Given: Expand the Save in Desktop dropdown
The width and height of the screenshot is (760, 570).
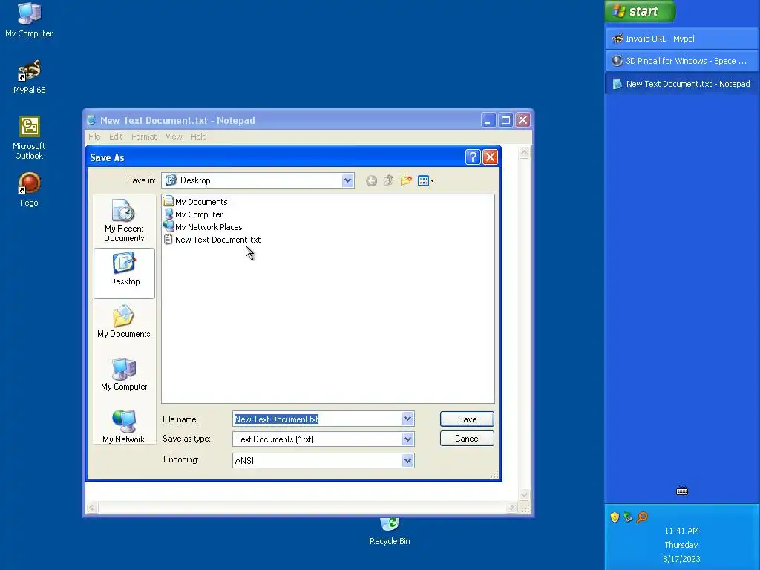Looking at the screenshot, I should [x=347, y=180].
